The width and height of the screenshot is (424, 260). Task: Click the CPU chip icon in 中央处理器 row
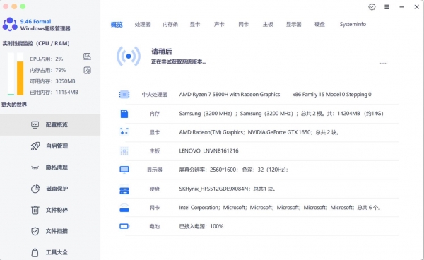tap(124, 95)
